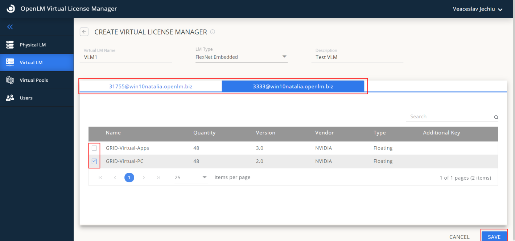Click the Virtual LM Name field
This screenshot has height=241, width=515.
coord(127,57)
